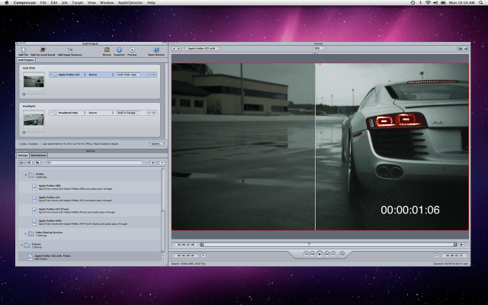Click the Submit button

point(156,143)
